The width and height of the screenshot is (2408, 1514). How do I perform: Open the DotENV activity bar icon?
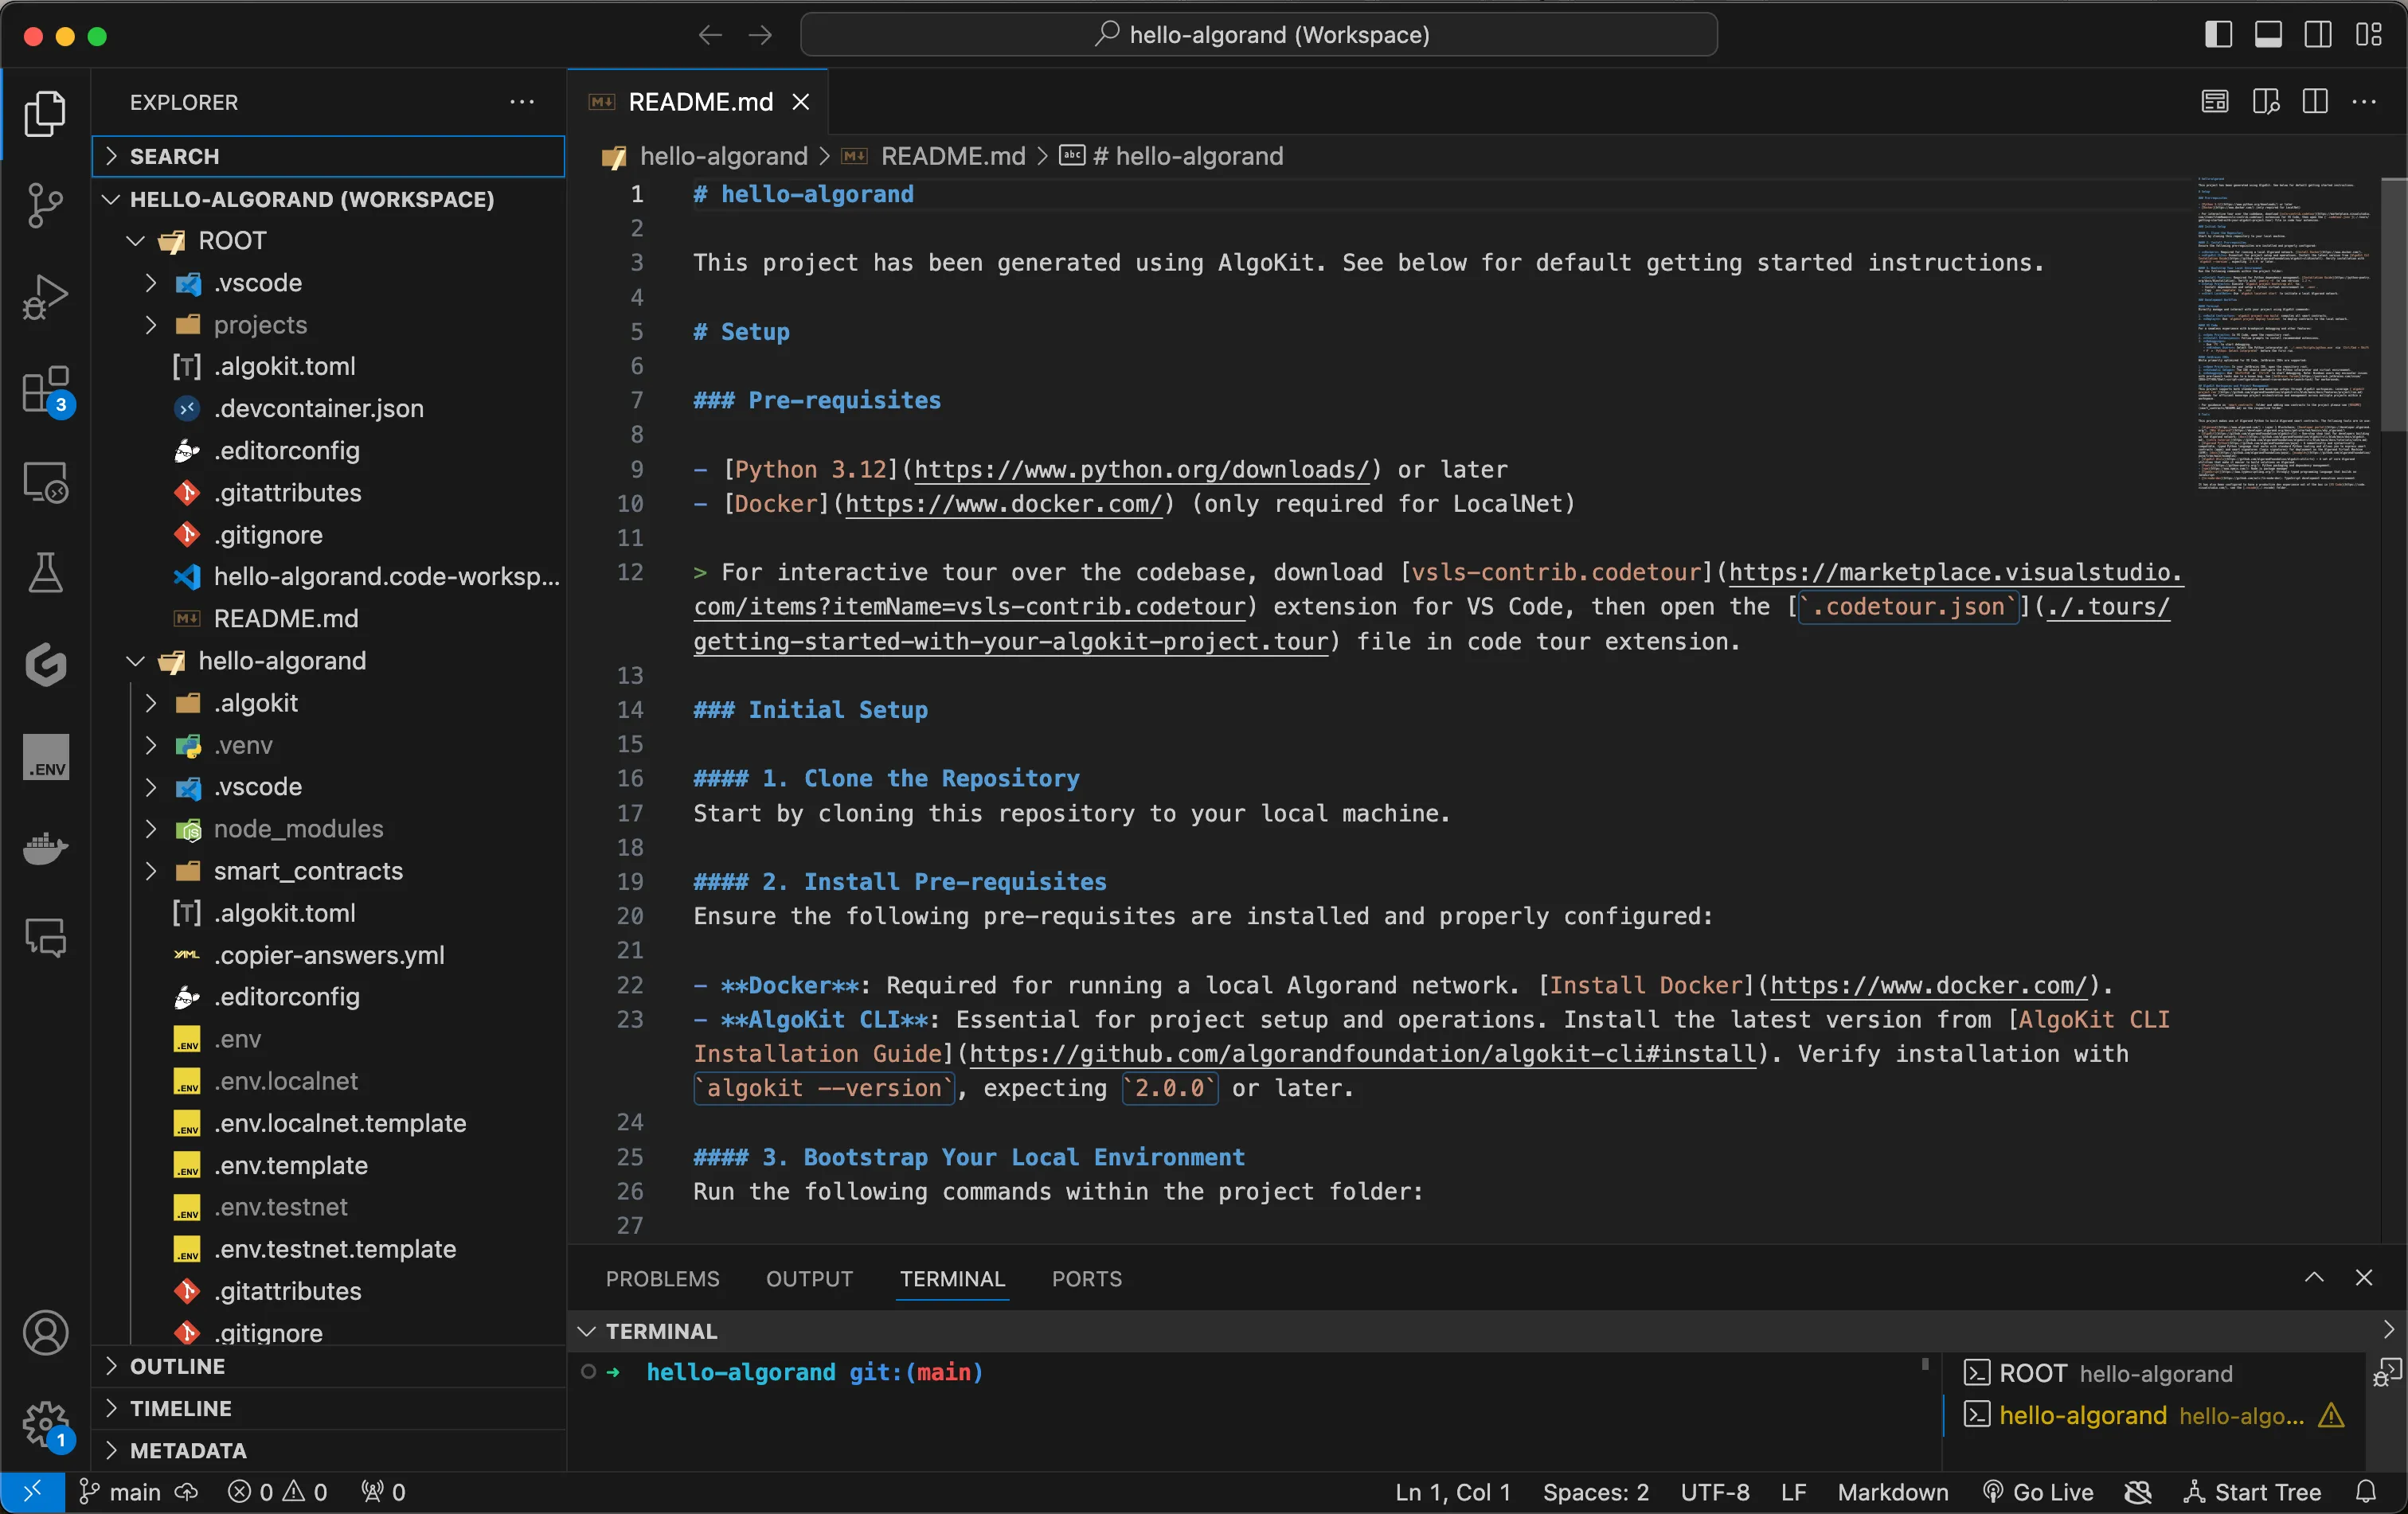click(45, 756)
